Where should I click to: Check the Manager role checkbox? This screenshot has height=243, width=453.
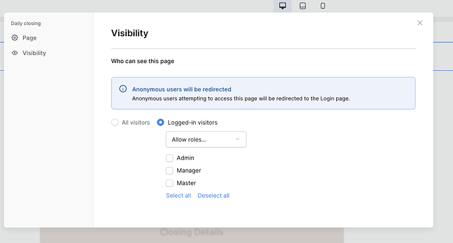[169, 171]
